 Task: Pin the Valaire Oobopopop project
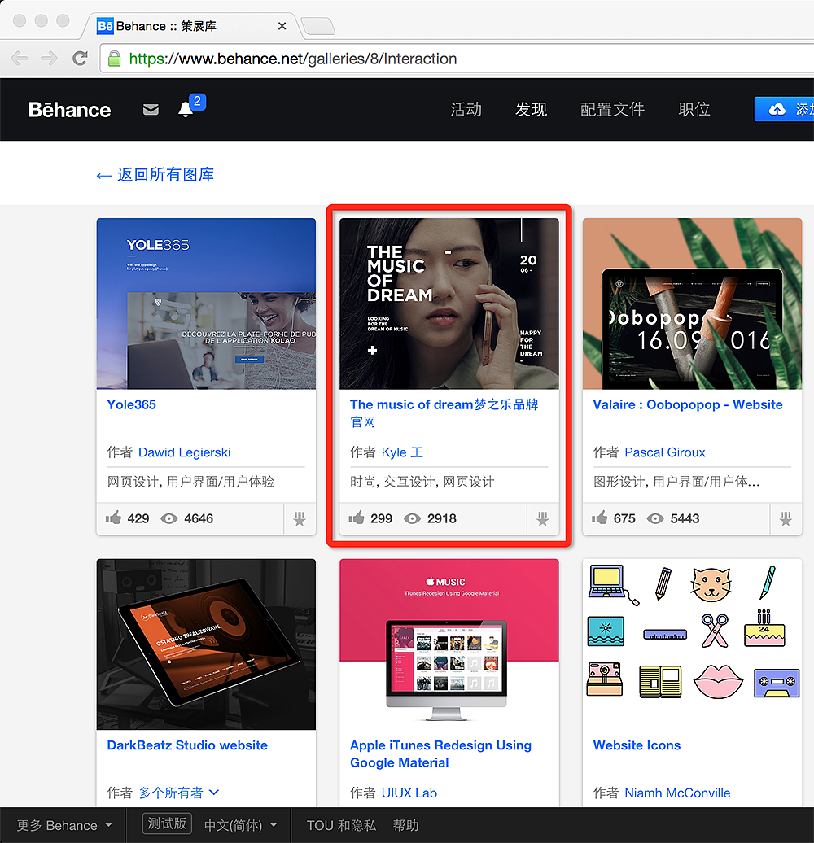tap(786, 519)
